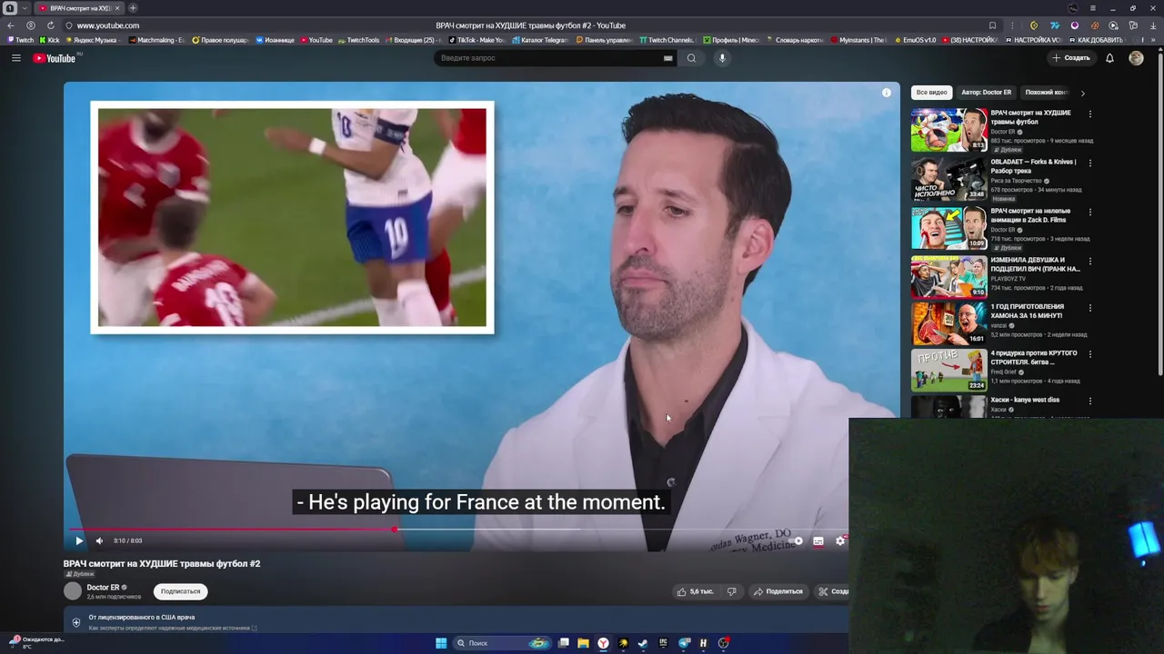Mute the video volume
The image size is (1164, 654).
click(x=100, y=540)
